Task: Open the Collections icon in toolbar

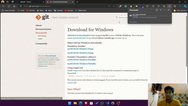Action: [164, 6]
